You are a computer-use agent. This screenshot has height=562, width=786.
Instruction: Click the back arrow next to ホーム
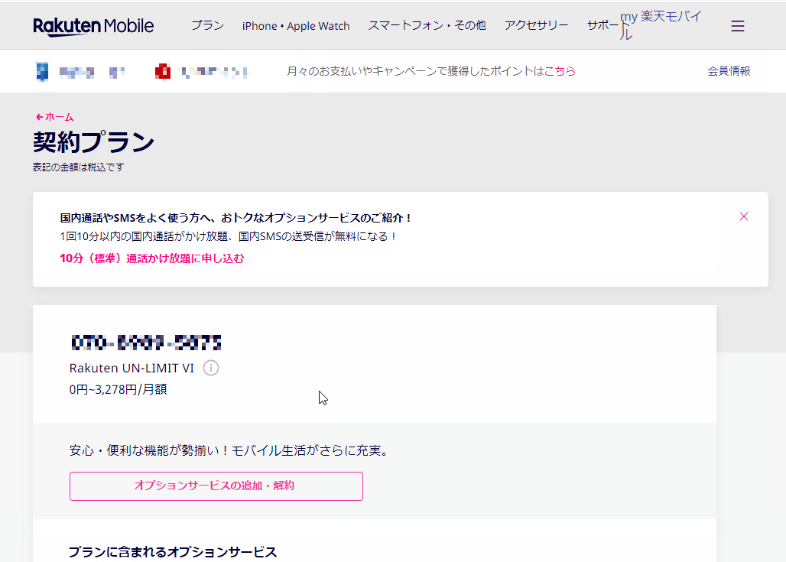39,117
